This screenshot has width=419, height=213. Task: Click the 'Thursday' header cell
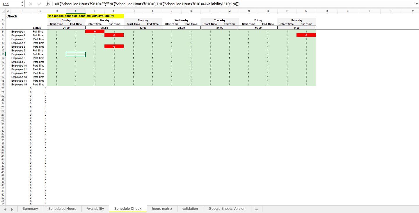click(220, 20)
